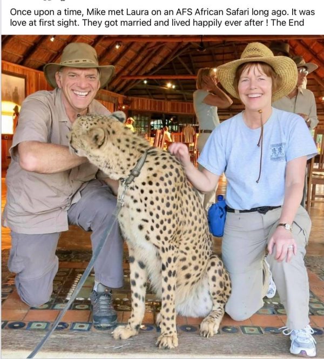Viewport: 324px width, 359px height.
Task: Click 'The End' in the caption text
Action: point(287,23)
